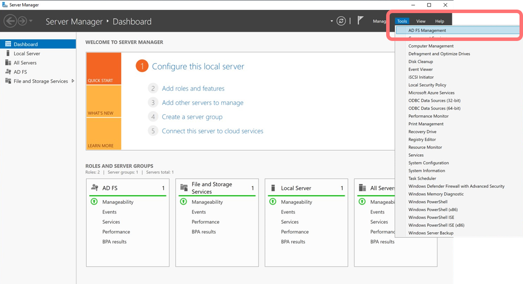The width and height of the screenshot is (523, 284).
Task: Select All Servers in the sidebar
Action: (25, 63)
